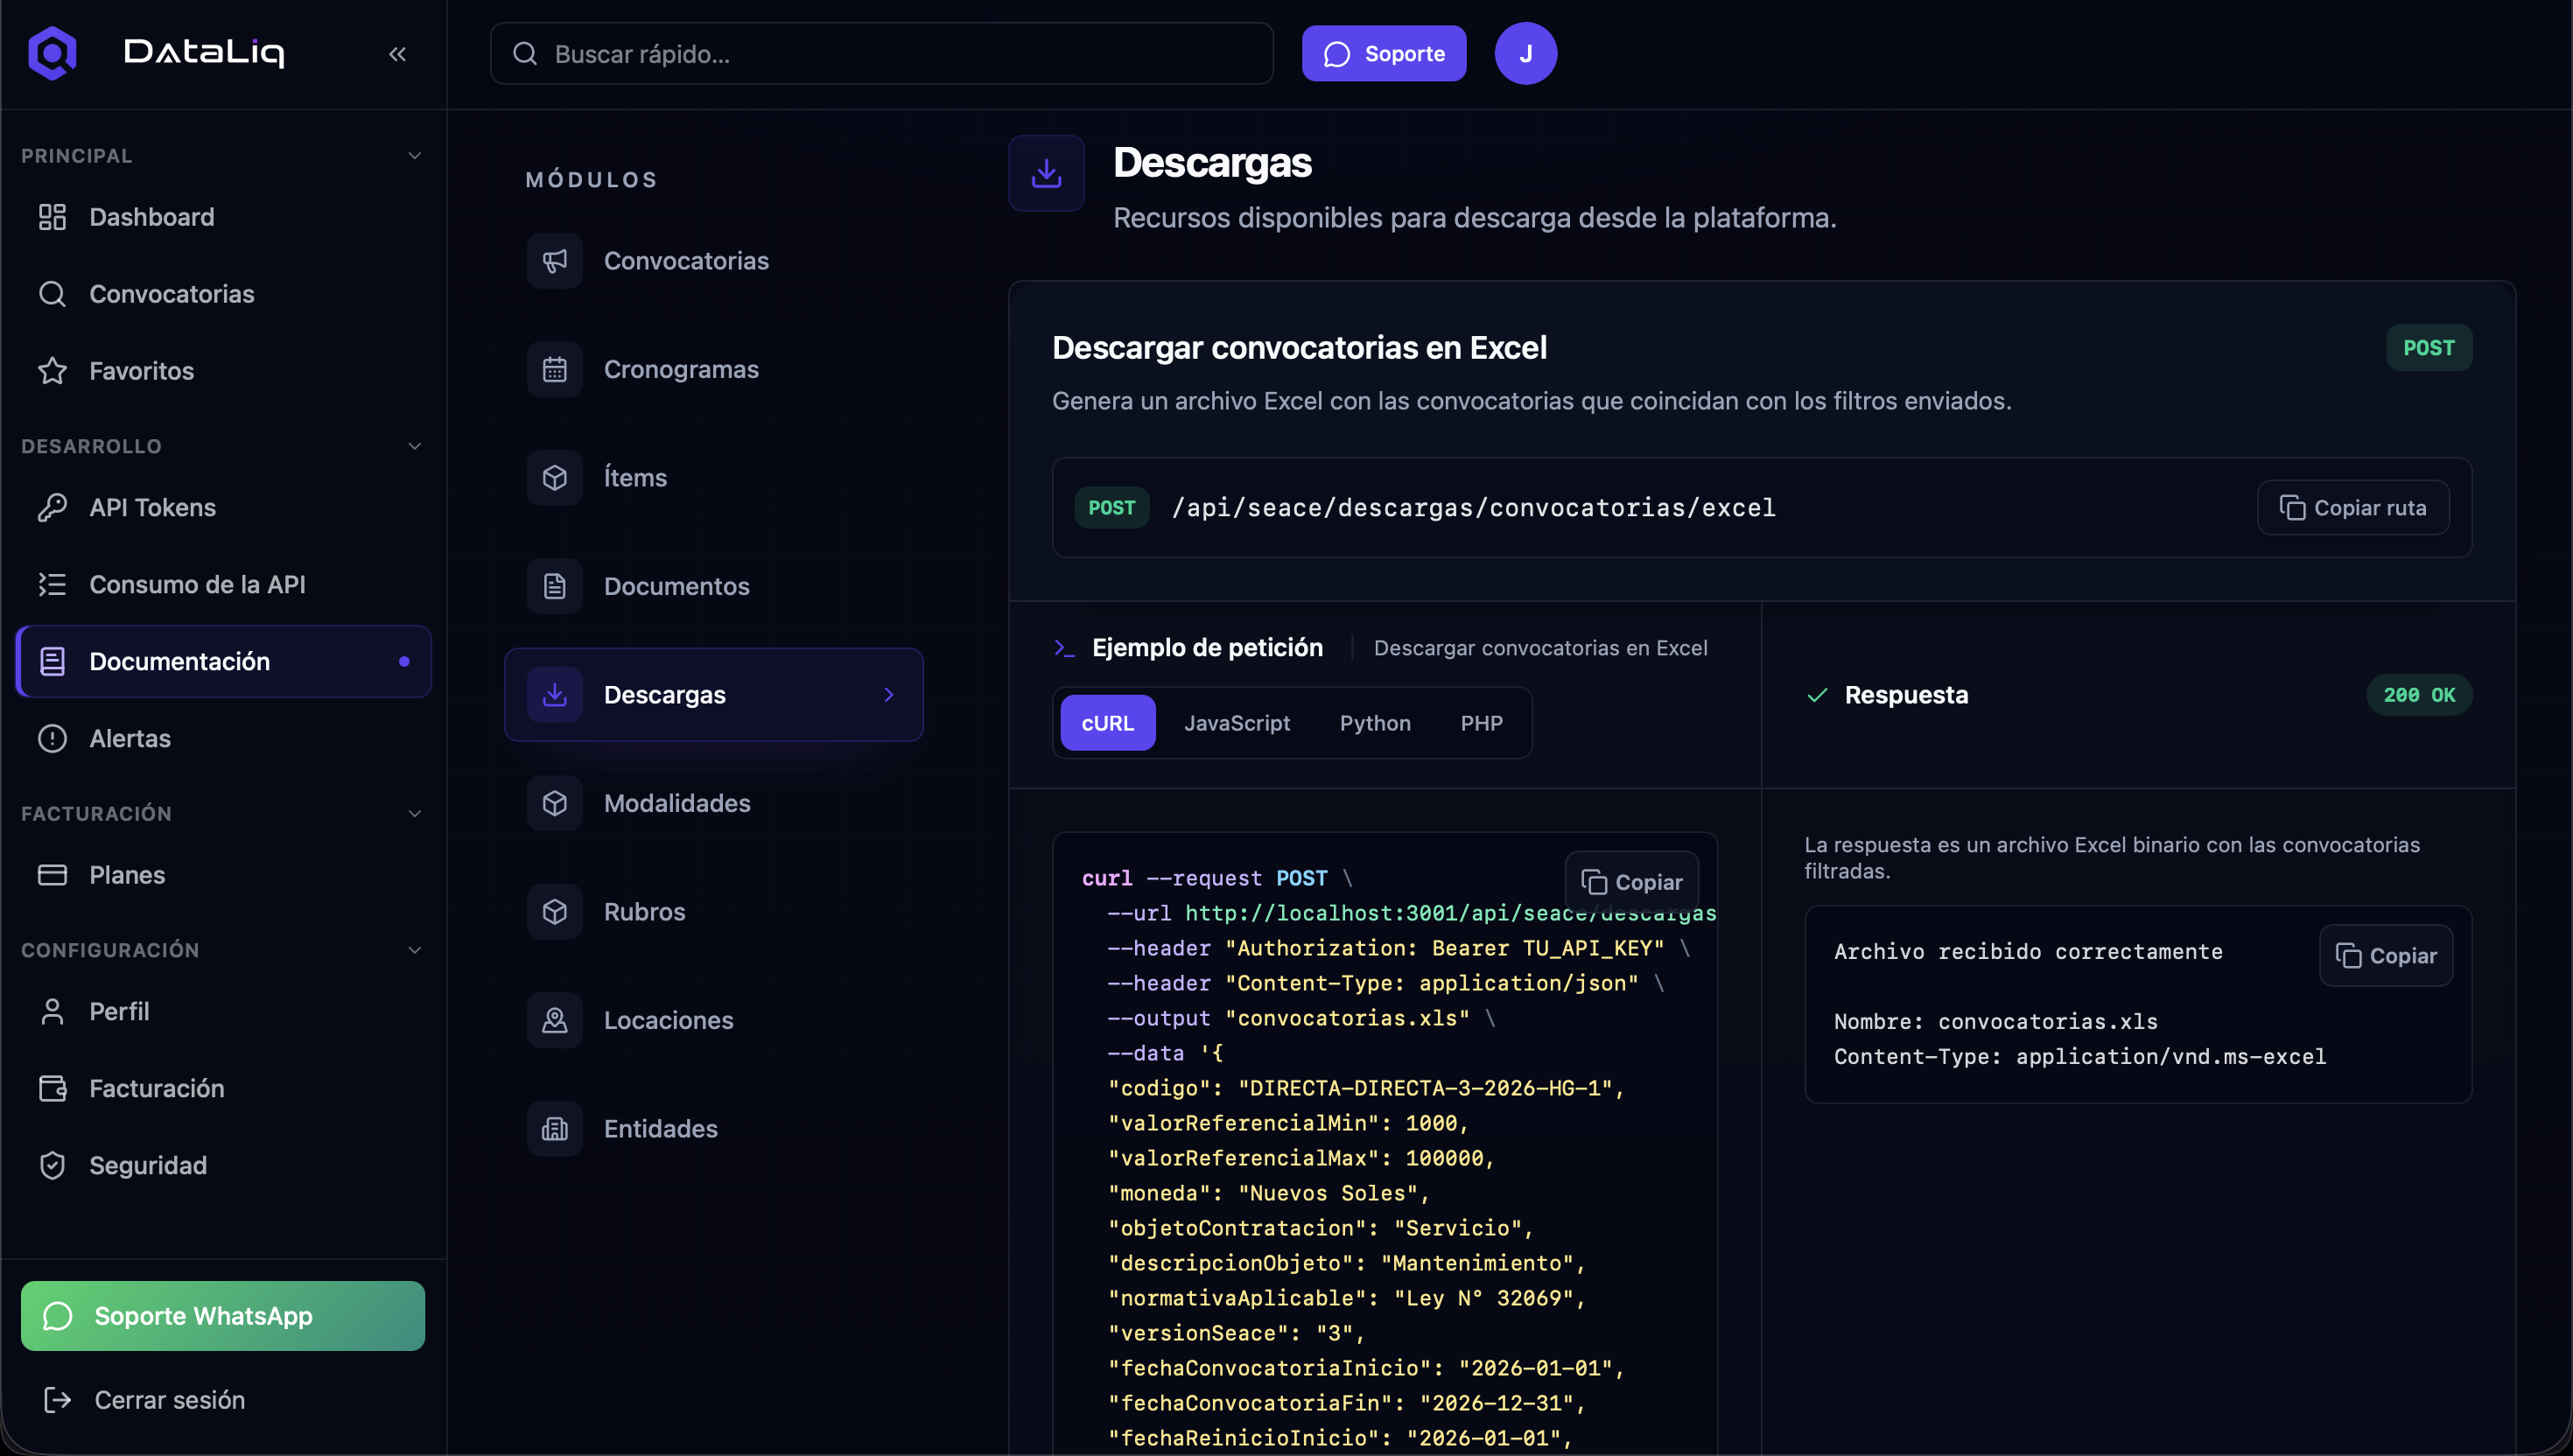Click the 200 OK status badge

click(x=2419, y=695)
